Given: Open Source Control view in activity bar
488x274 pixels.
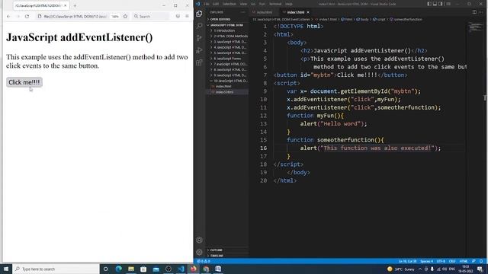Looking at the screenshot, I should tap(199, 38).
